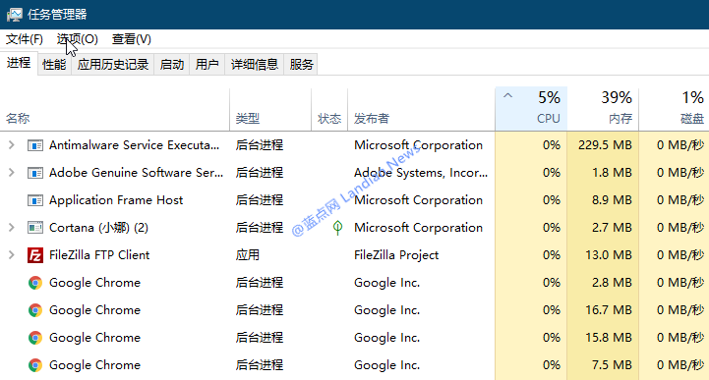Viewport: 709px width, 380px height.
Task: Click the Task Manager title bar icon
Action: click(x=14, y=15)
